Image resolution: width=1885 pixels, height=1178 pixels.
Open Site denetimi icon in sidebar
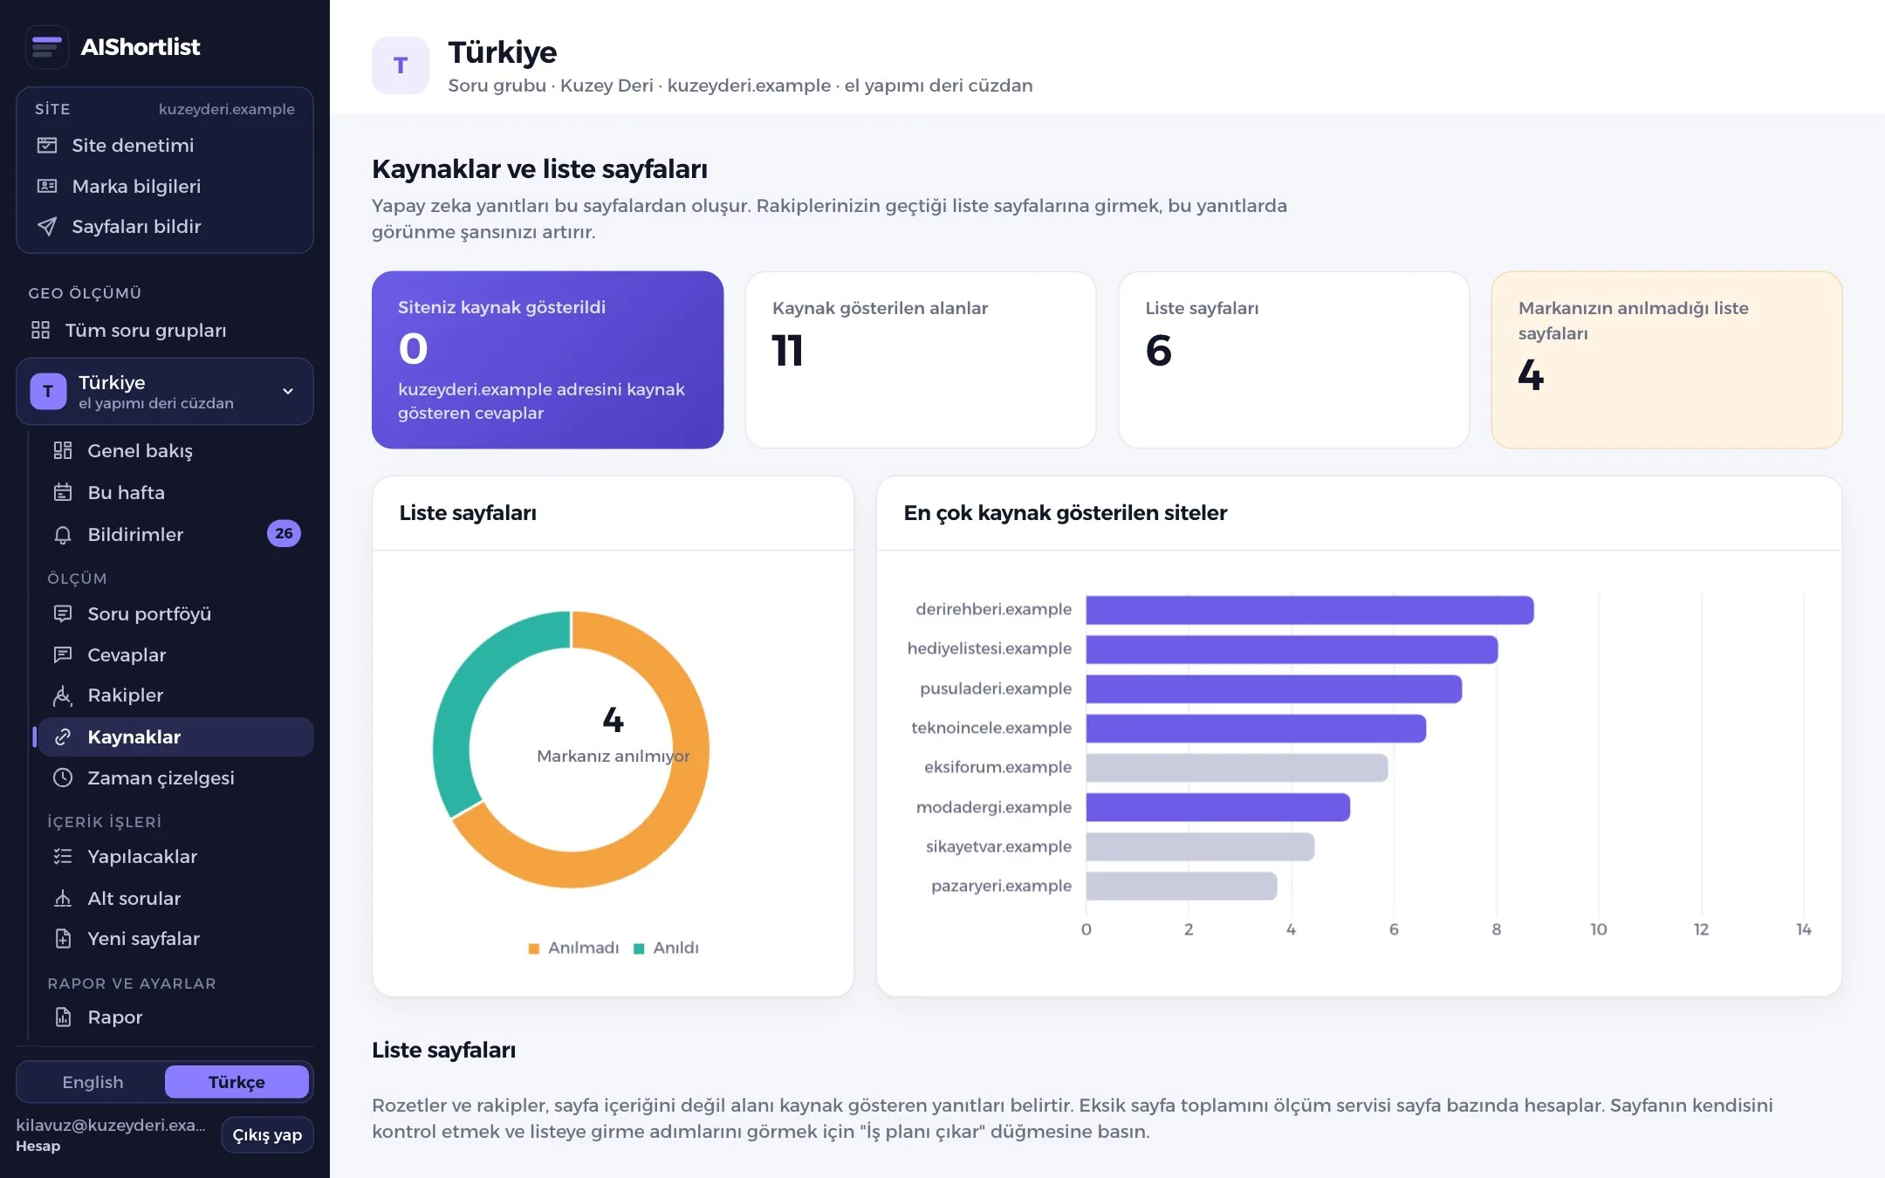tap(47, 145)
